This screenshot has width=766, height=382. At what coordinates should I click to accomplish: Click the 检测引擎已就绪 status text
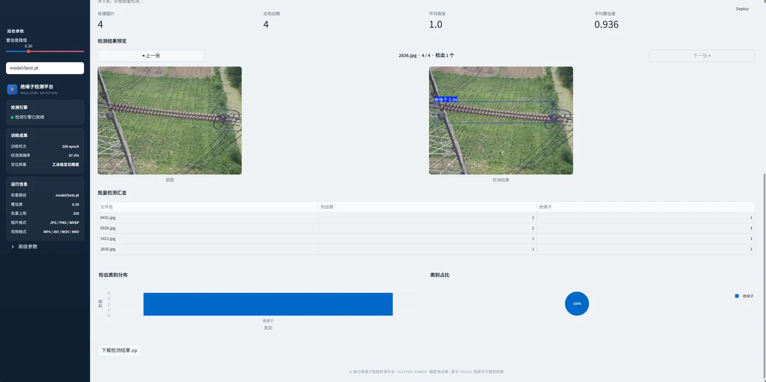point(30,117)
